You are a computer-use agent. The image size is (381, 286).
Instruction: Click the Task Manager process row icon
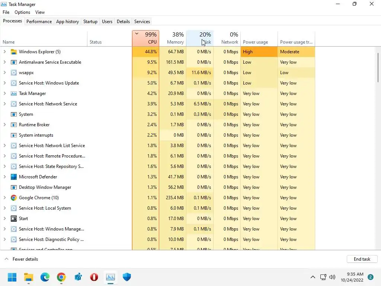tap(14, 93)
